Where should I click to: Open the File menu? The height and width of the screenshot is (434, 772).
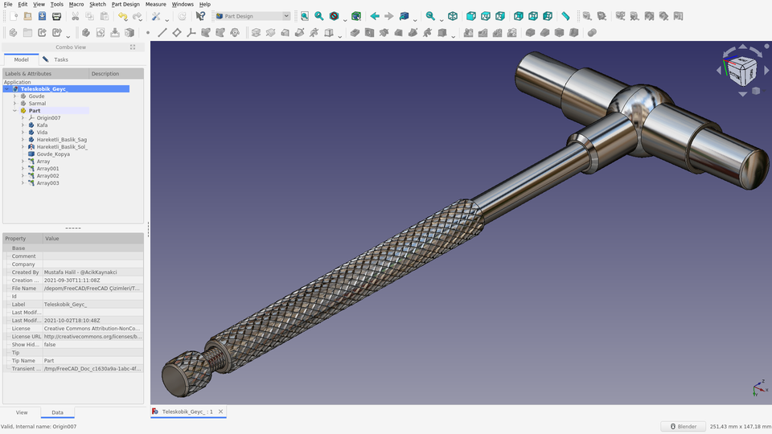click(x=8, y=5)
